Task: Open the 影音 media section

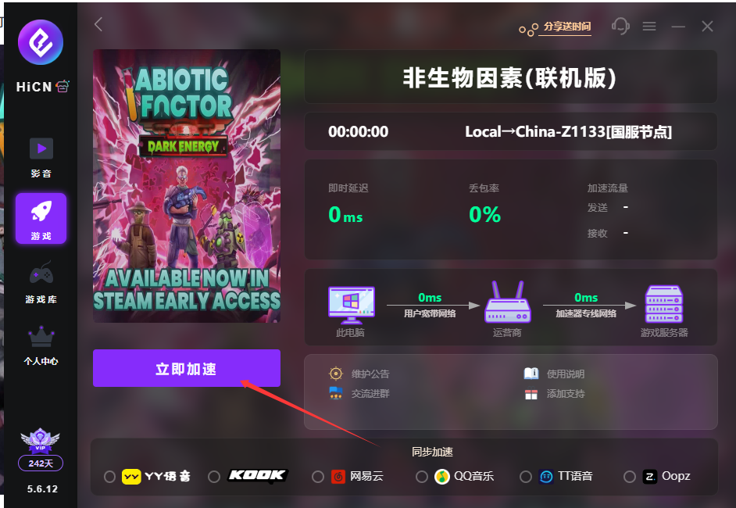Action: pyautogui.click(x=41, y=158)
